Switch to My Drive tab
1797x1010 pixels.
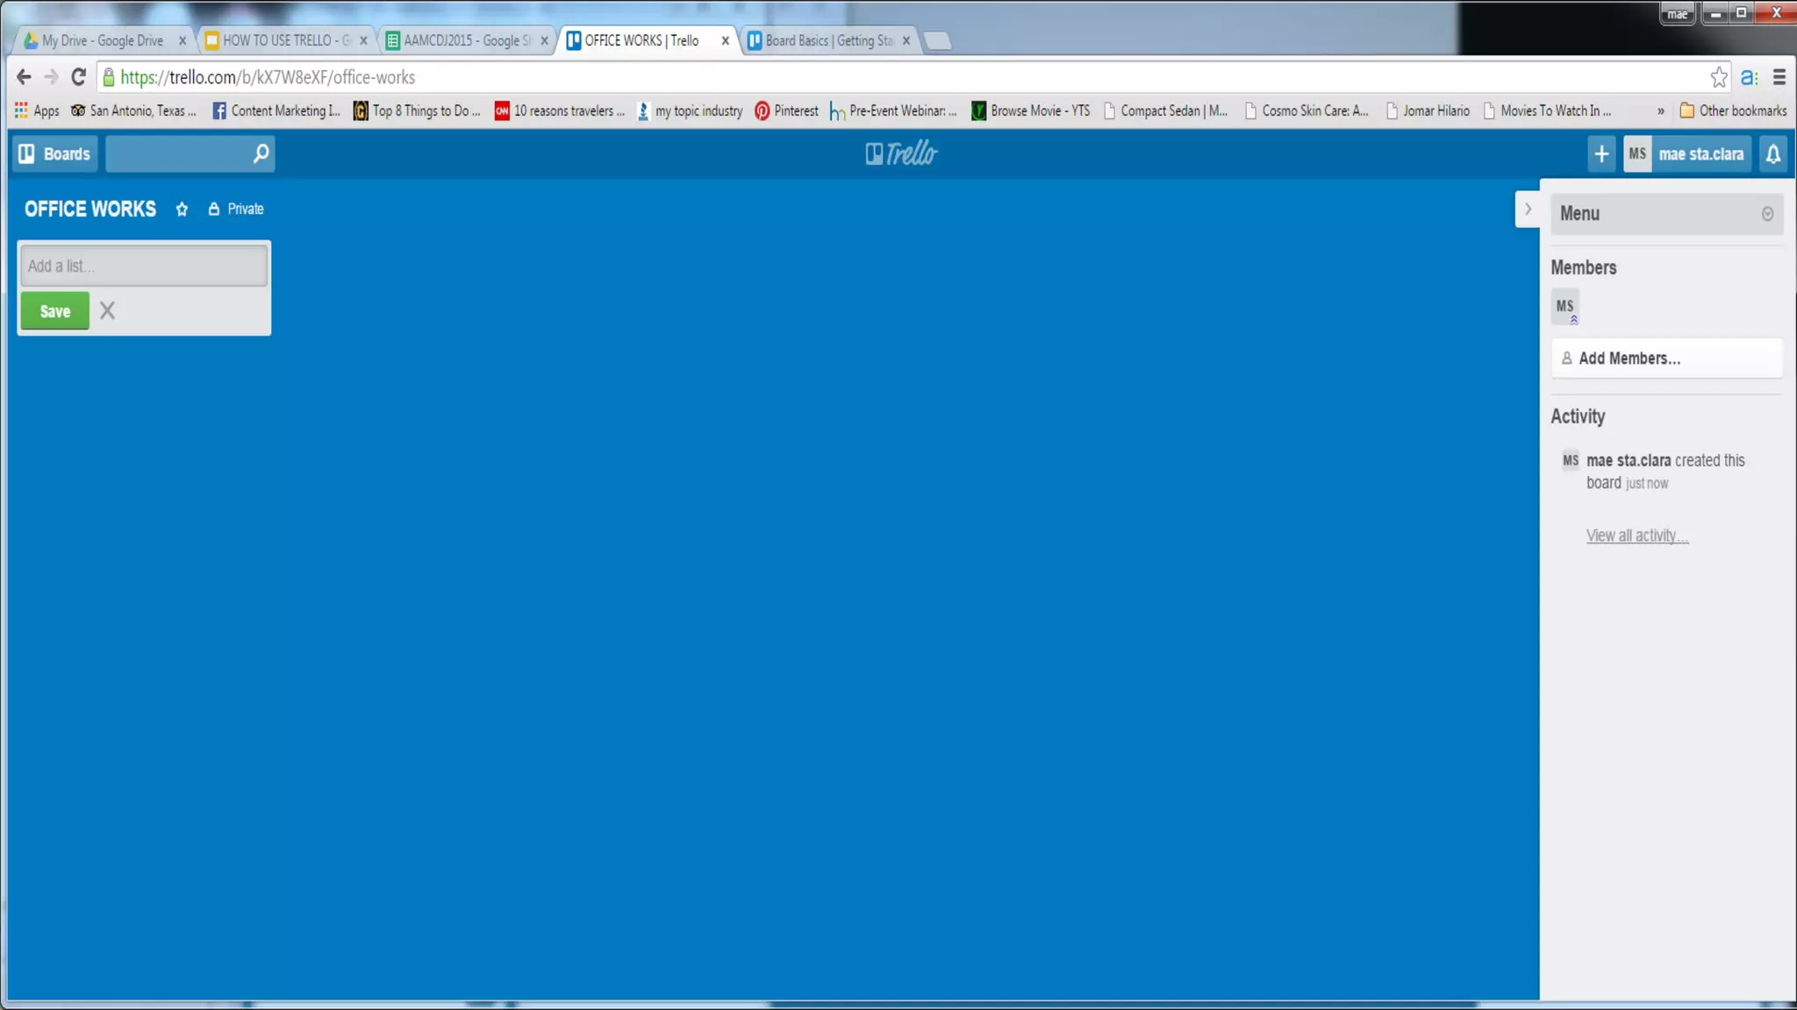(x=102, y=40)
